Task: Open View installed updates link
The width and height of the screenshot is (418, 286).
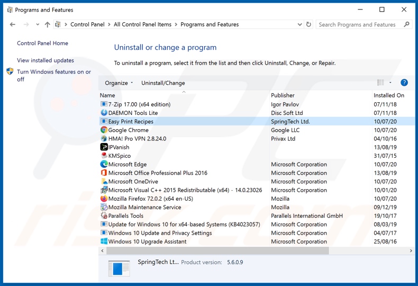Action: click(46, 60)
